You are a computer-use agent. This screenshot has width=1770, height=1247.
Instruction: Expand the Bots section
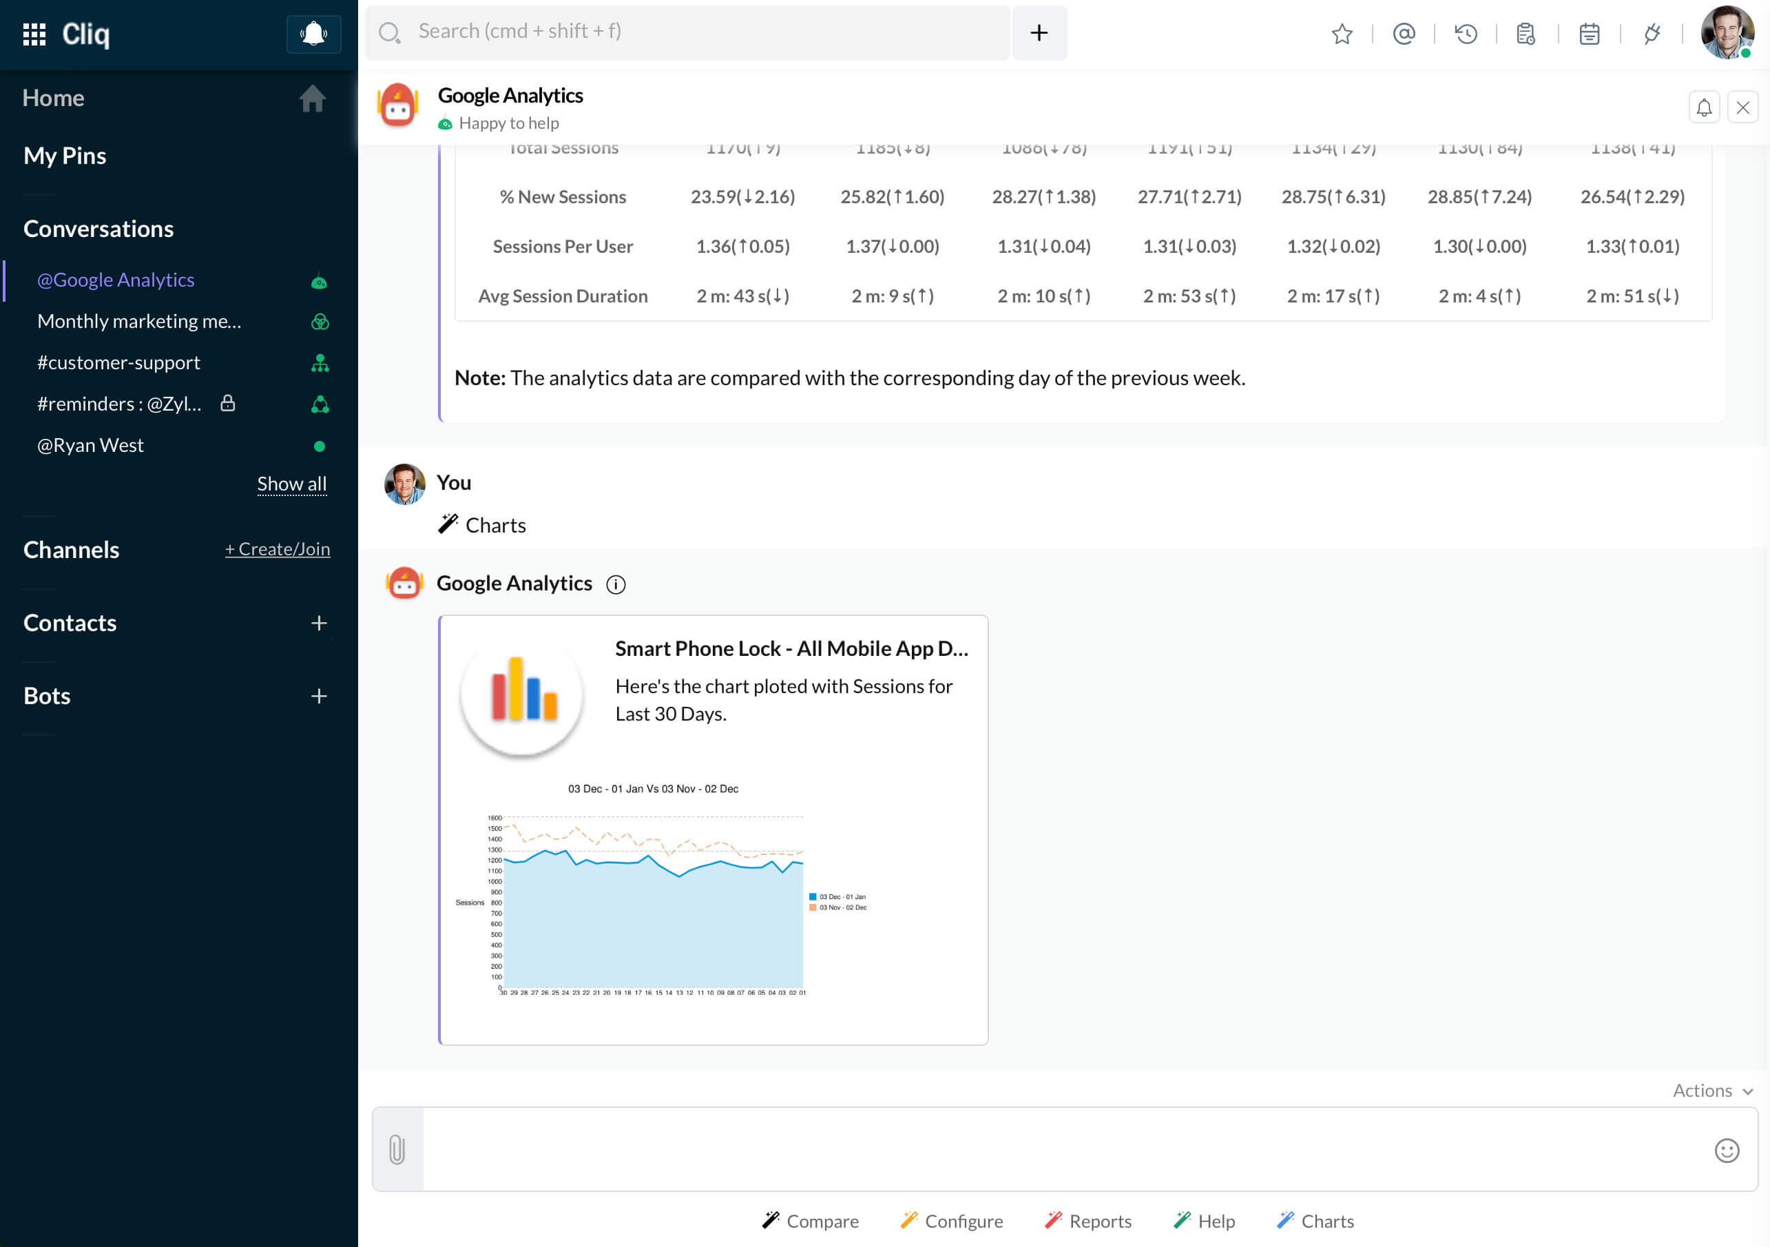pyautogui.click(x=318, y=695)
